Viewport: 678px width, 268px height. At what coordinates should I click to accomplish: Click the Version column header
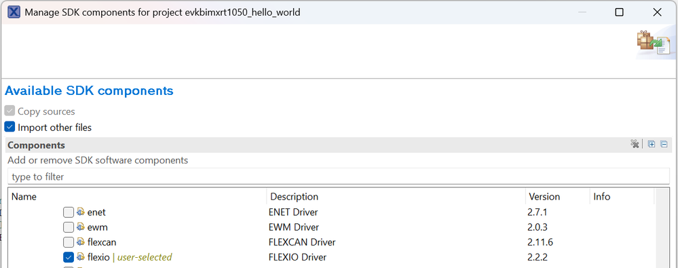[557, 197]
